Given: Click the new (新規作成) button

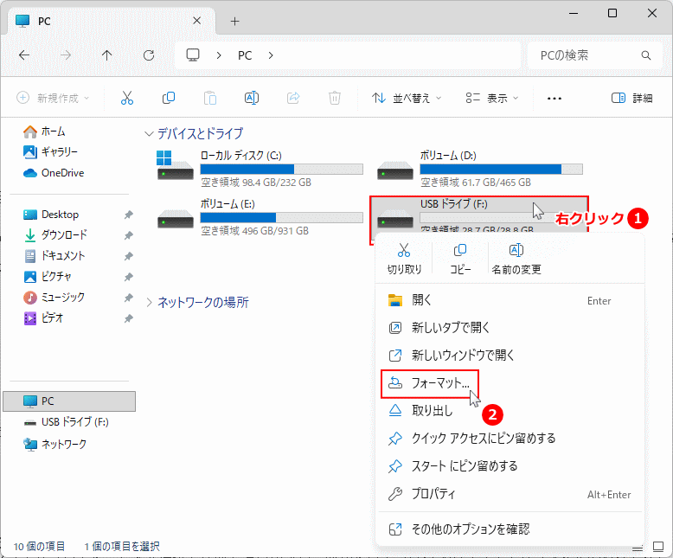Looking at the screenshot, I should (x=54, y=98).
